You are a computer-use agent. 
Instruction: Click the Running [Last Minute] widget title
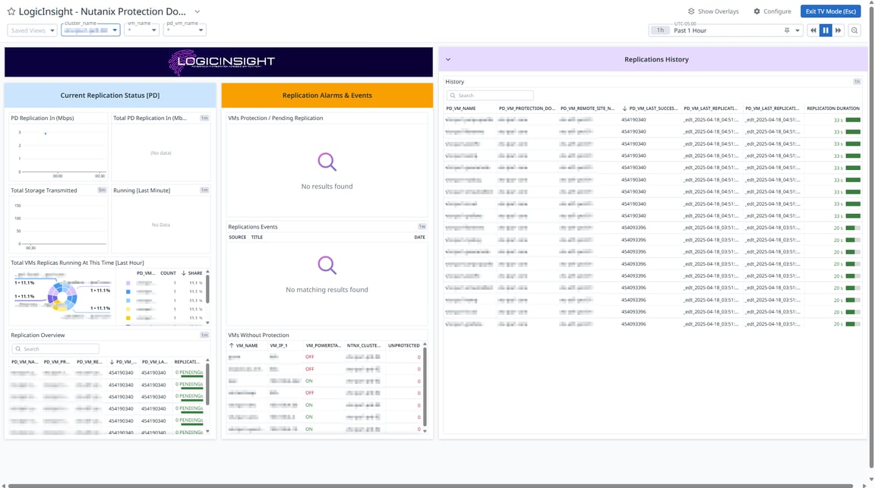pyautogui.click(x=142, y=190)
